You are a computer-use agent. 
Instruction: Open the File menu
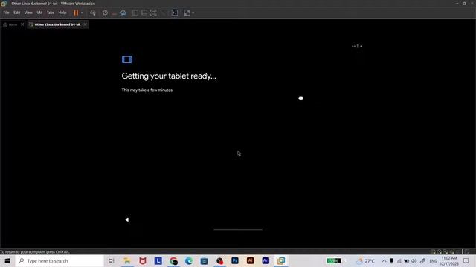point(6,13)
